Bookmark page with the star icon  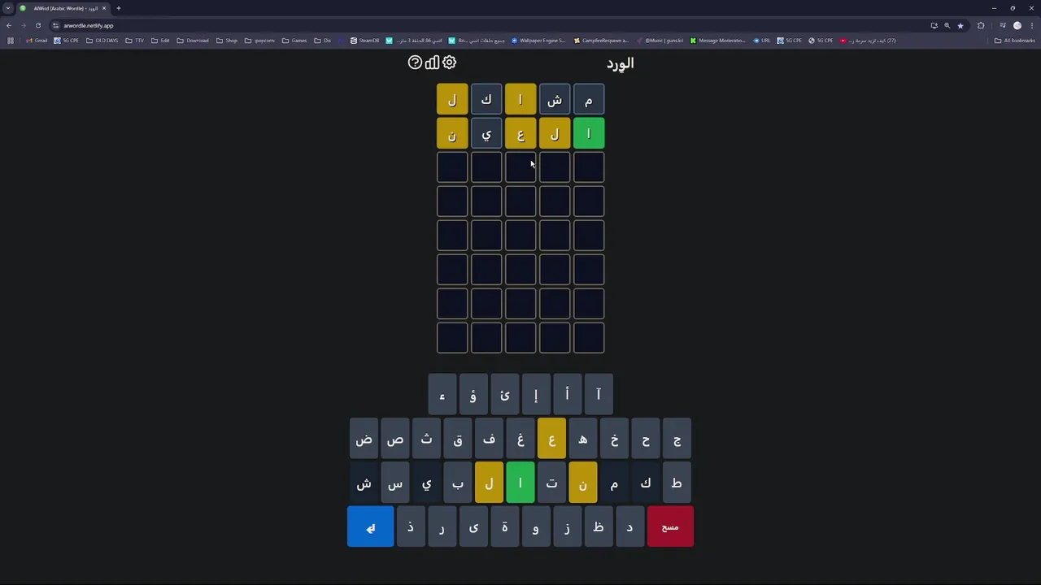[x=960, y=25]
